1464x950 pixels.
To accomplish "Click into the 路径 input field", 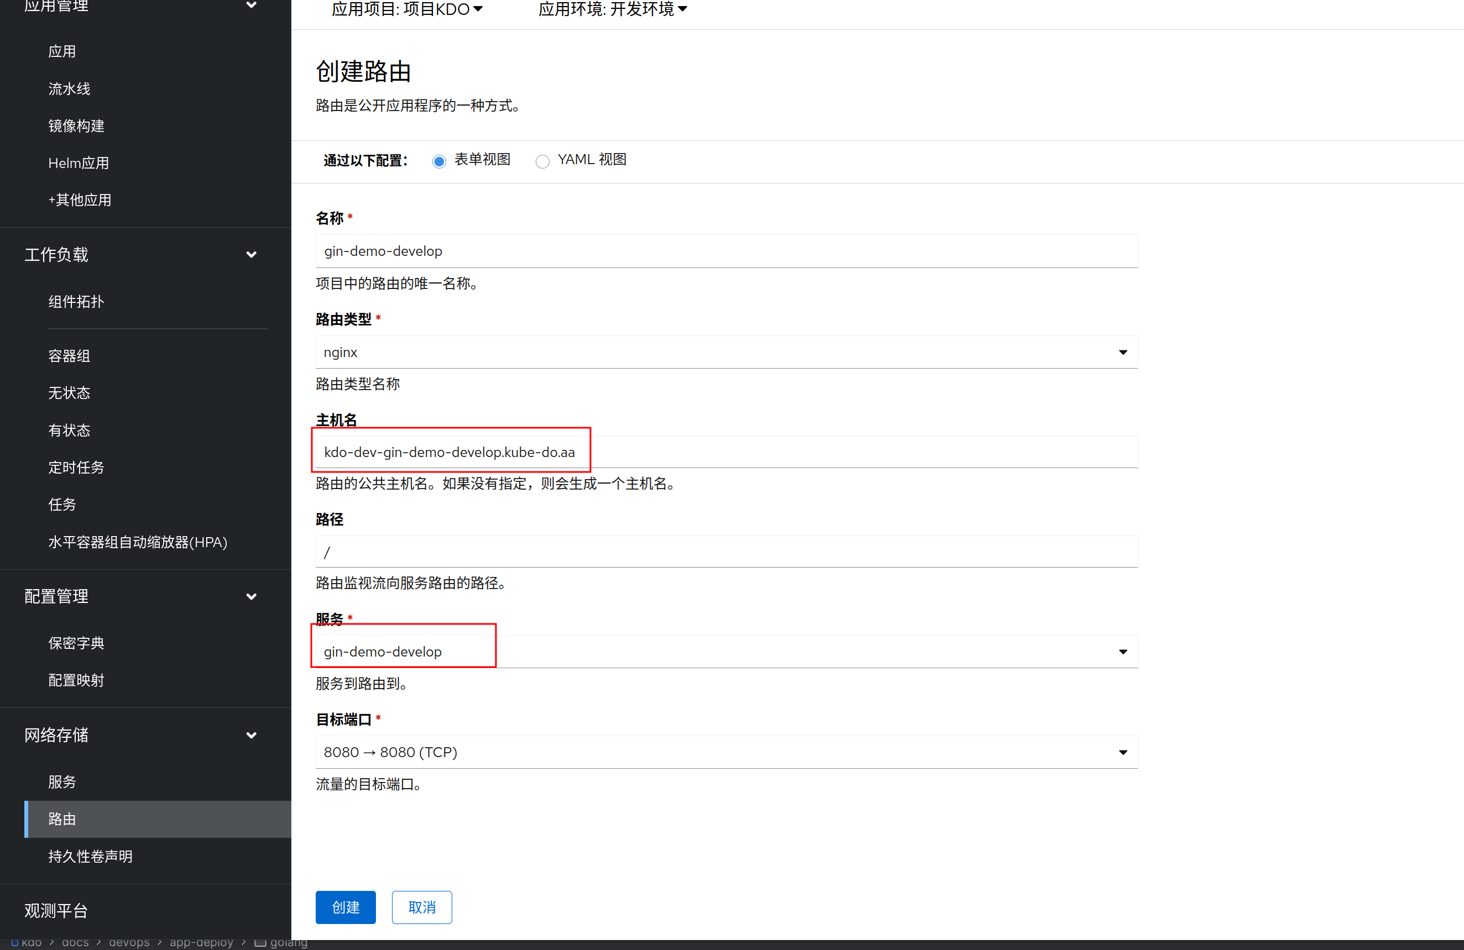I will click(x=726, y=552).
